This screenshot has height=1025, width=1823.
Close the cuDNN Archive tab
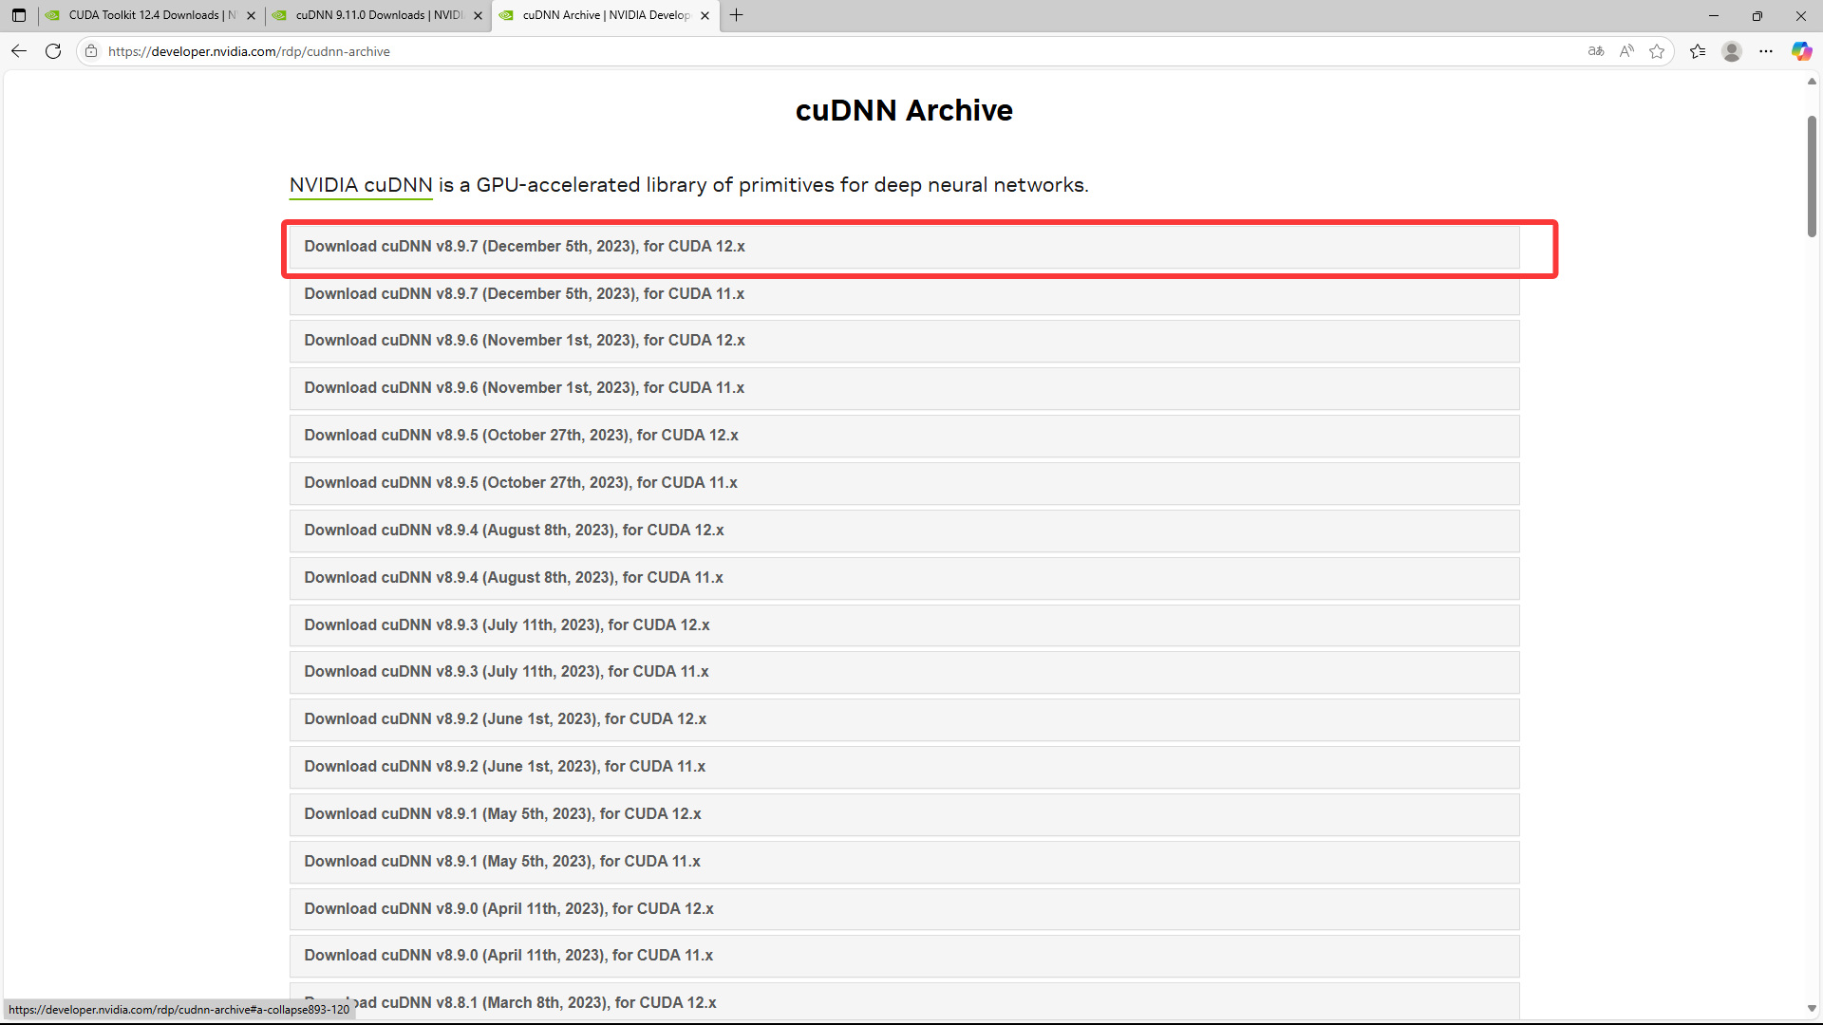705,15
